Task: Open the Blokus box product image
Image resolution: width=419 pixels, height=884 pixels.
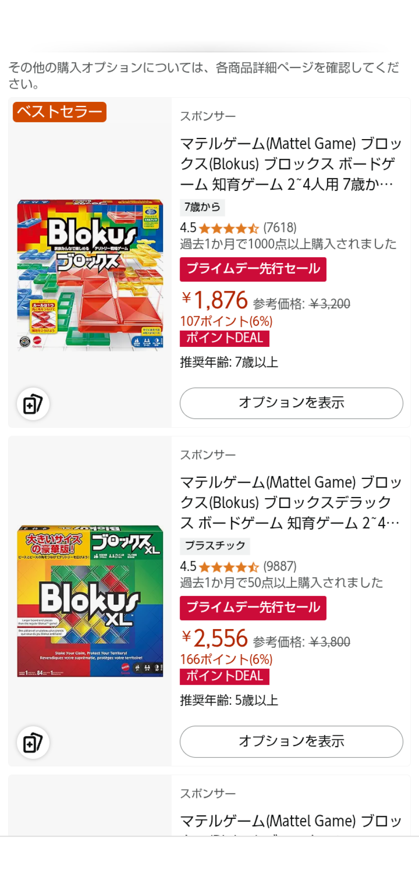Action: coord(90,274)
